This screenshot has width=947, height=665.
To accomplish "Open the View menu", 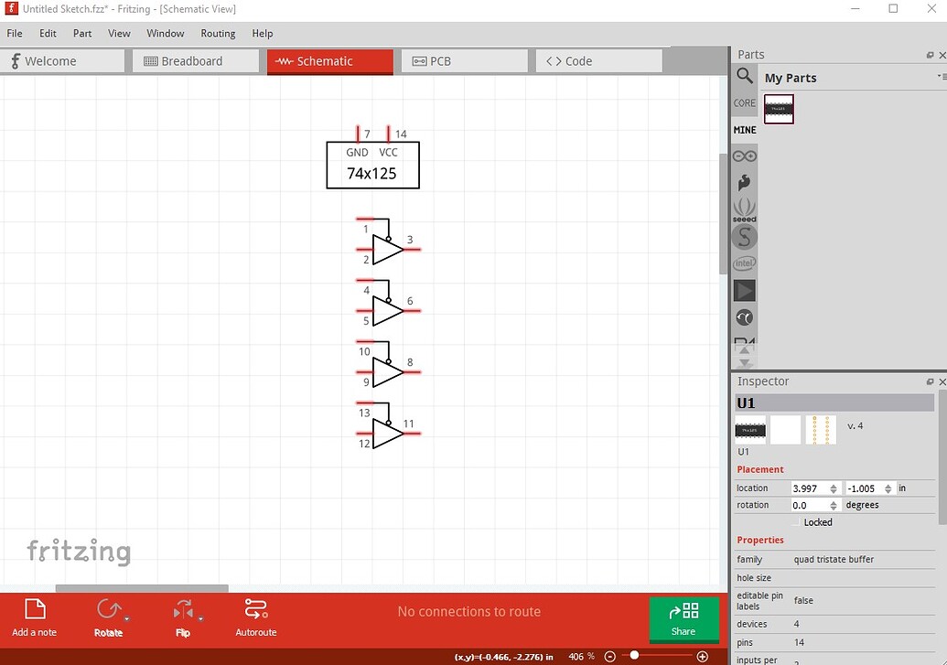I will [119, 33].
